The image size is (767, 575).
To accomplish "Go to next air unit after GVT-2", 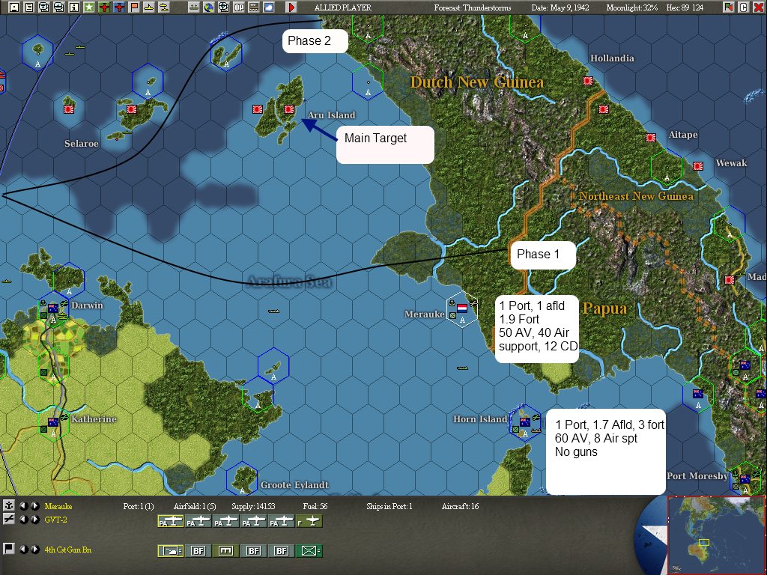I will [34, 520].
